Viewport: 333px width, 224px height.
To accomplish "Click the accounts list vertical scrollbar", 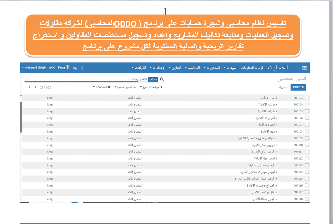I will coord(21,117).
